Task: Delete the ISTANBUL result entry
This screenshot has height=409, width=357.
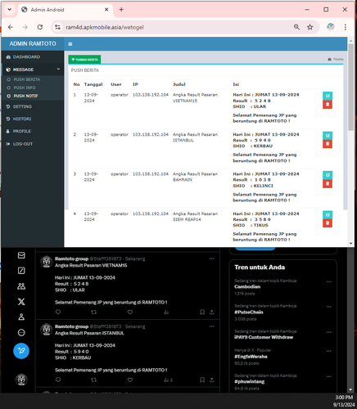Action: [328, 144]
